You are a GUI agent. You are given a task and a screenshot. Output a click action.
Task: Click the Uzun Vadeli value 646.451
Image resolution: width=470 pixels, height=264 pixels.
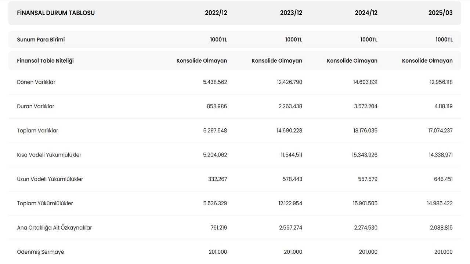pyautogui.click(x=442, y=179)
